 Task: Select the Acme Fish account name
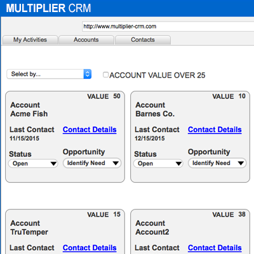coord(29,114)
